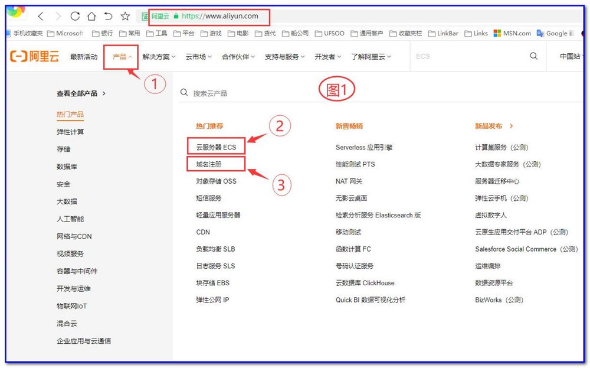
Task: Go to the browser home page icon
Action: pos(91,17)
